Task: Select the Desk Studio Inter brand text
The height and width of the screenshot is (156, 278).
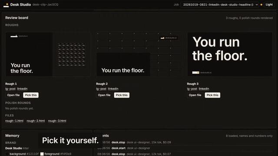Action: tap(17, 148)
